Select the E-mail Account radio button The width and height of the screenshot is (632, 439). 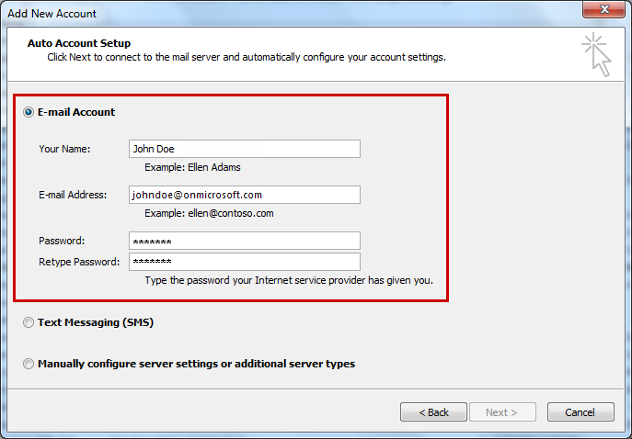(29, 112)
